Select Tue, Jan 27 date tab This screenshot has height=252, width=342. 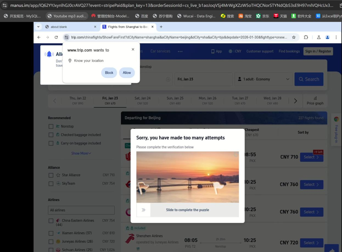(240, 100)
